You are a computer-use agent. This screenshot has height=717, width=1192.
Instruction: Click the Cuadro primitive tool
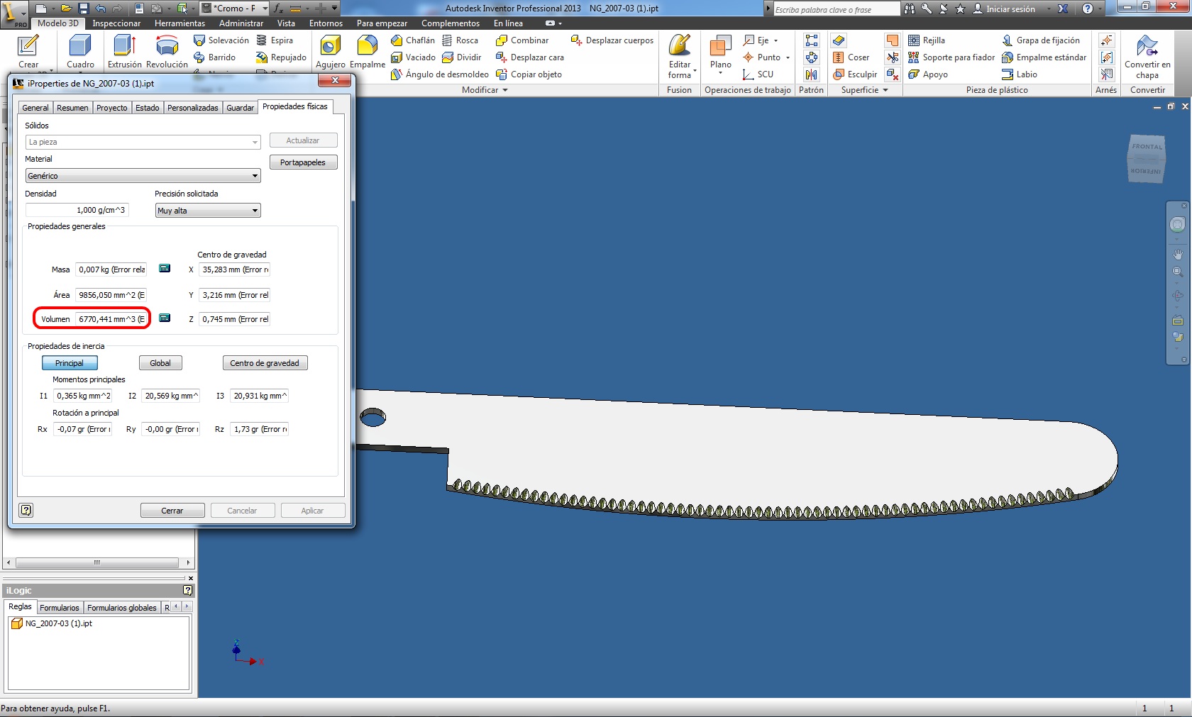(x=80, y=52)
